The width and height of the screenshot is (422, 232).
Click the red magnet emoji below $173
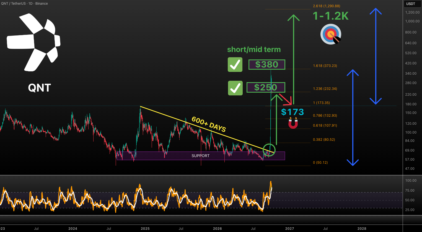tap(293, 123)
